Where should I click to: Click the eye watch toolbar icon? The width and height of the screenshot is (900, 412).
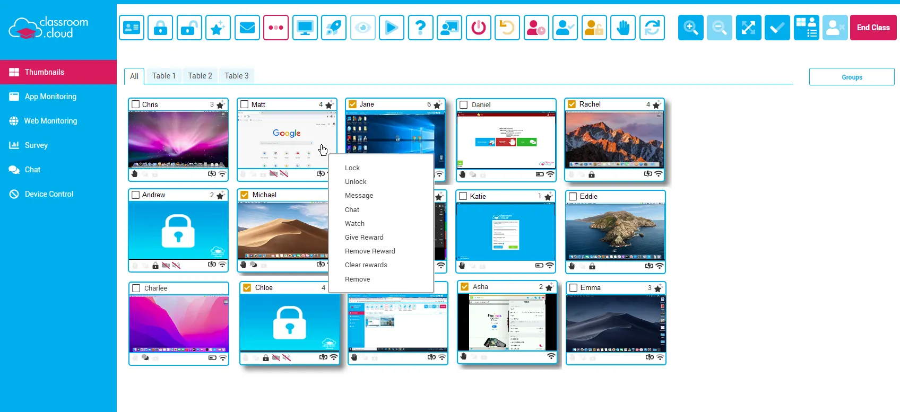tap(362, 28)
